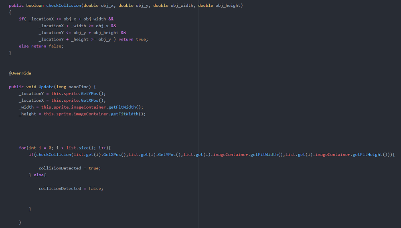Image resolution: width=401 pixels, height=228 pixels.
Task: Click the checkCollision method name in its declaration
Action: coord(64,5)
